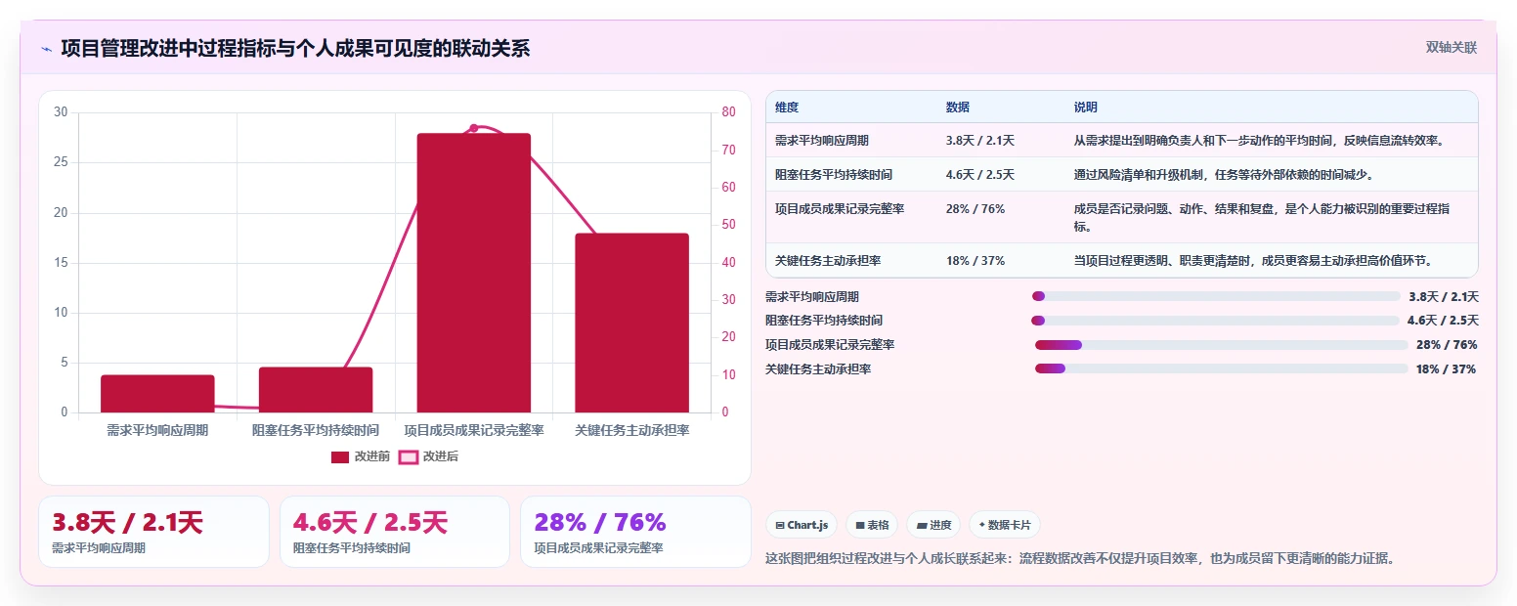Click the 需求平均响应周期 table row label
1517x606 pixels.
pyautogui.click(x=822, y=141)
